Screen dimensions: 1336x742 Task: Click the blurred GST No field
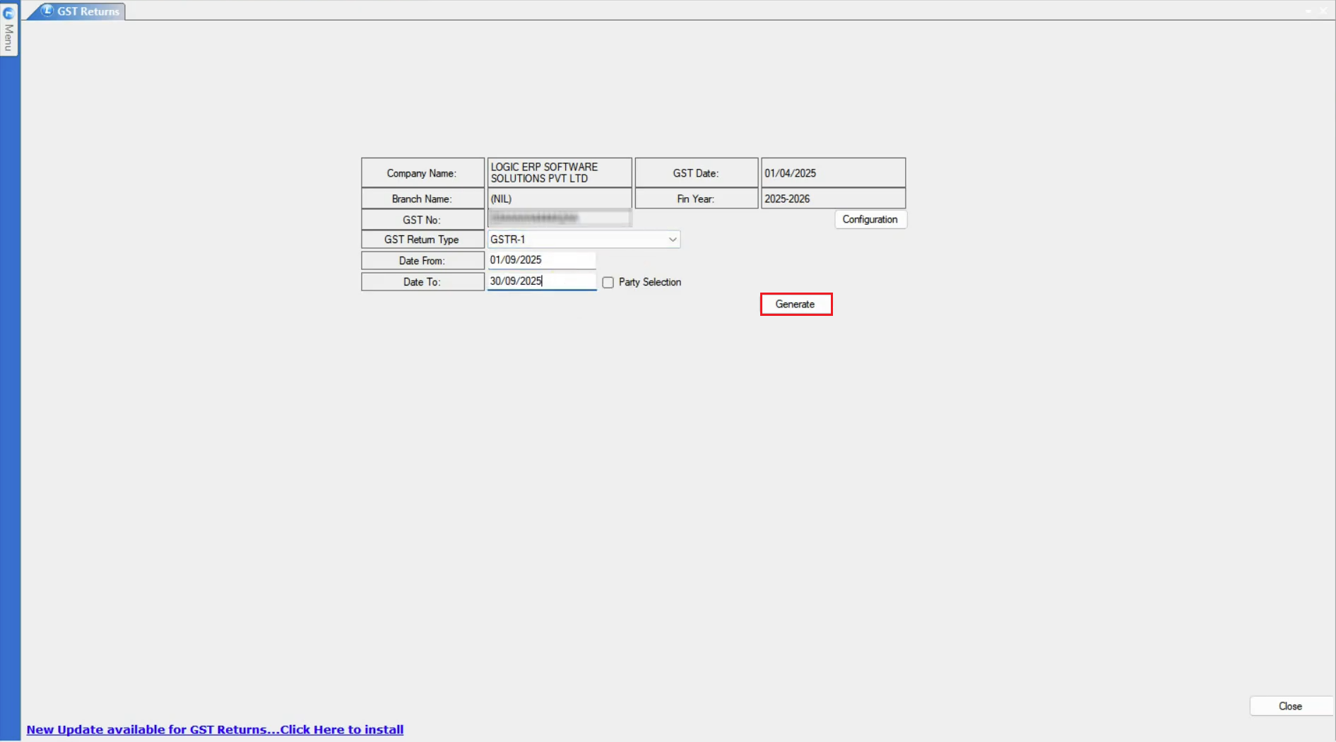click(559, 218)
